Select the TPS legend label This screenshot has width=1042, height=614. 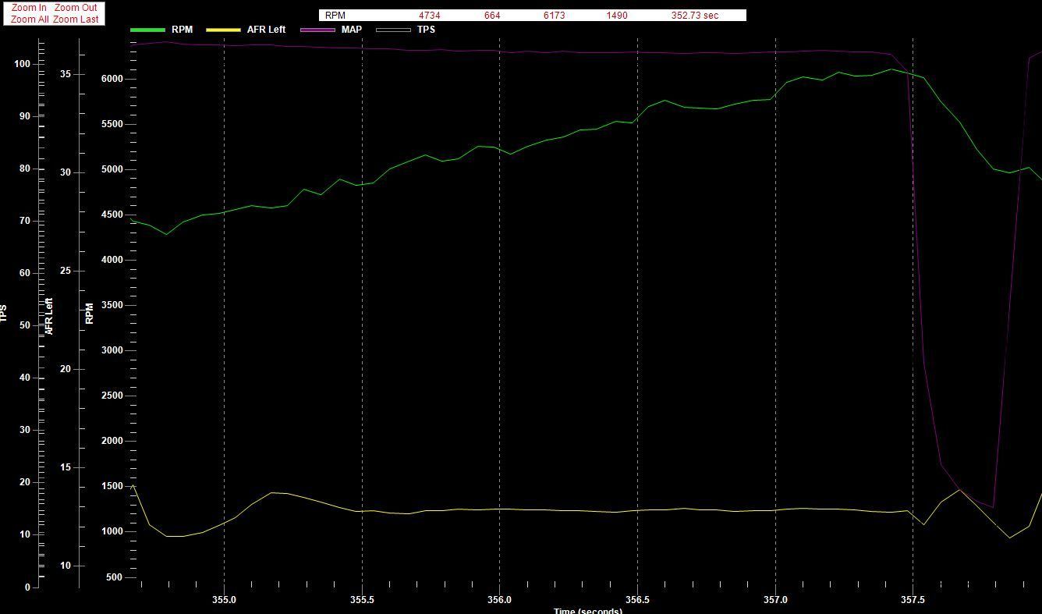coord(426,30)
